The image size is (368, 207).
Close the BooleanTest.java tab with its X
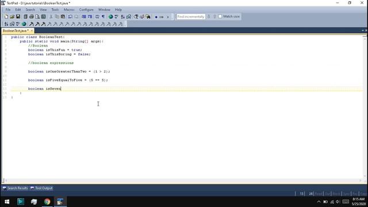pyautogui.click(x=32, y=30)
